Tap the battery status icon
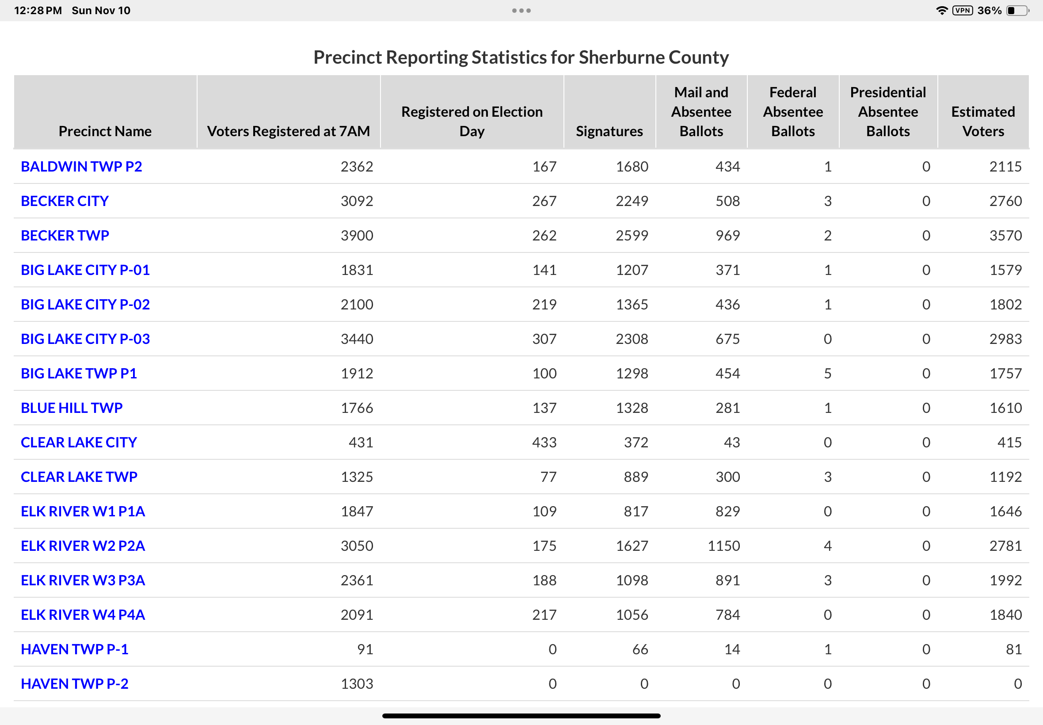This screenshot has height=725, width=1043. click(1017, 11)
